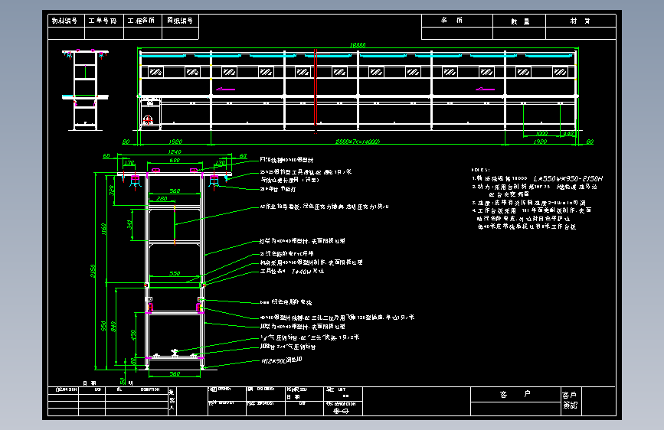Click the empty cell under 物料编号
Viewport: 664px width, 430px height.
tap(67, 34)
